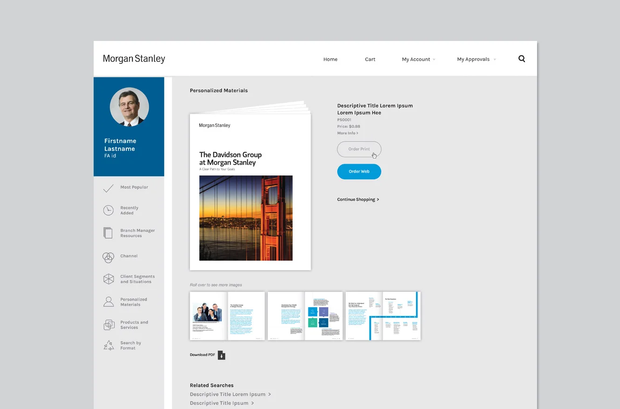This screenshot has height=409, width=620.
Task: Follow the More Info link
Action: coord(347,133)
